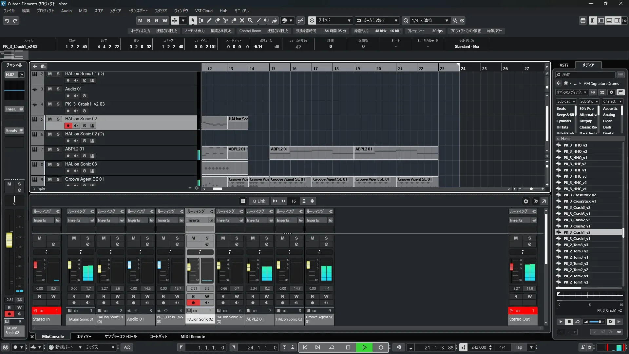This screenshot has width=629, height=354.
Task: Open the トランスポート menu
Action: click(138, 10)
